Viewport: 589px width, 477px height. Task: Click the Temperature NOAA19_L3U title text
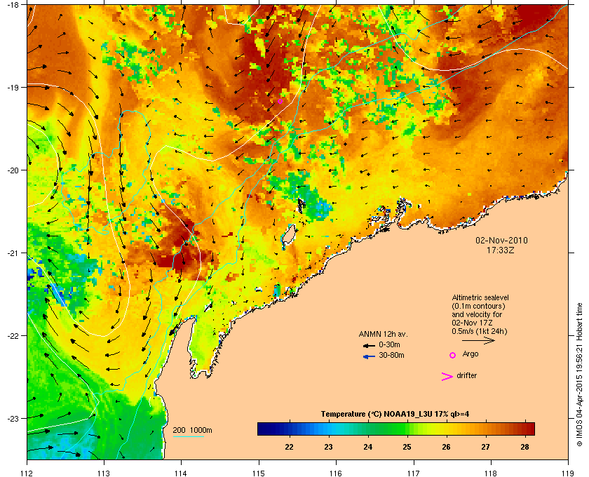[395, 415]
